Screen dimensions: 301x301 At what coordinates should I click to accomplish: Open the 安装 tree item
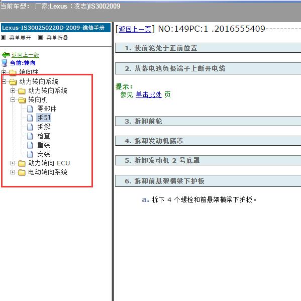(x=44, y=154)
